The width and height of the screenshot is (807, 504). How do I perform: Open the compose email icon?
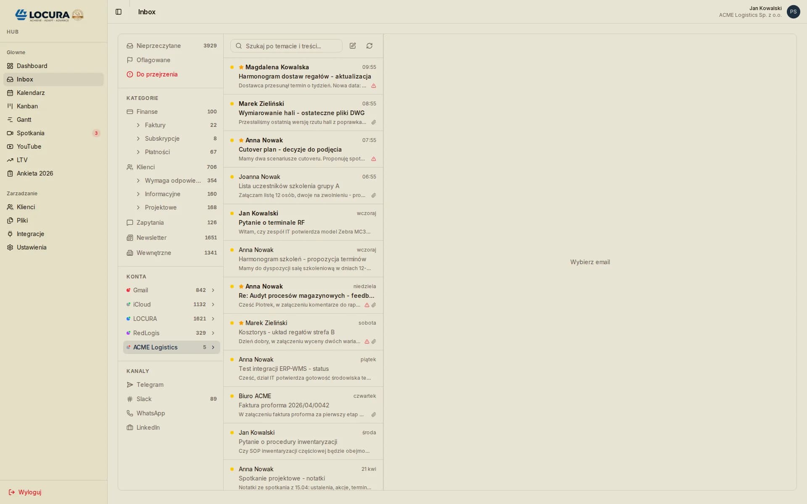pos(353,46)
